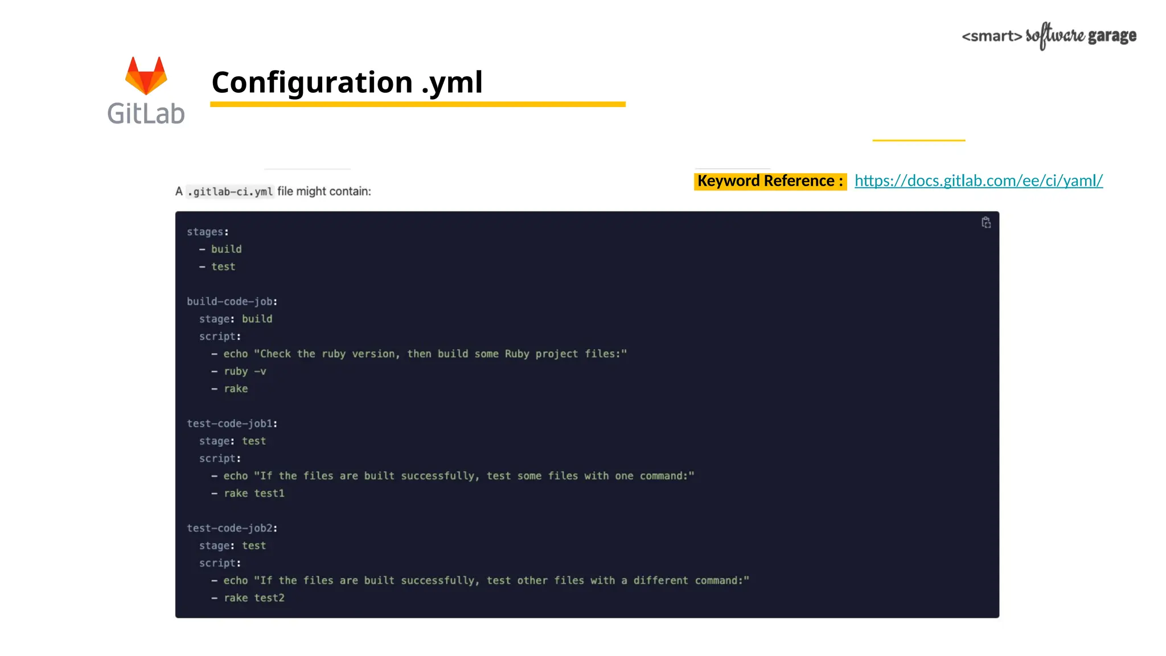Click the '- build' stage list entry
The image size is (1166, 656).
[x=220, y=249]
